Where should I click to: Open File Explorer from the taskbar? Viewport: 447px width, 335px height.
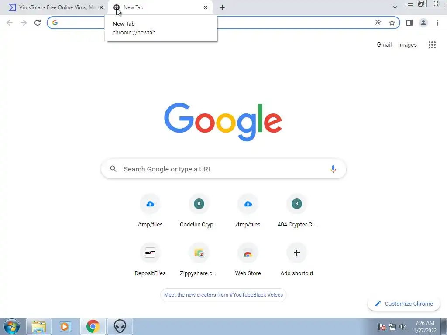pyautogui.click(x=39, y=326)
